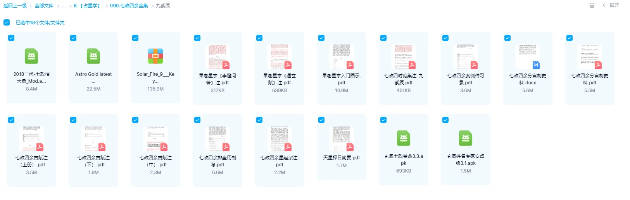Navigate to K-【占星学】 breadcrumb
Viewport: 630px width, 200px height.
click(88, 6)
